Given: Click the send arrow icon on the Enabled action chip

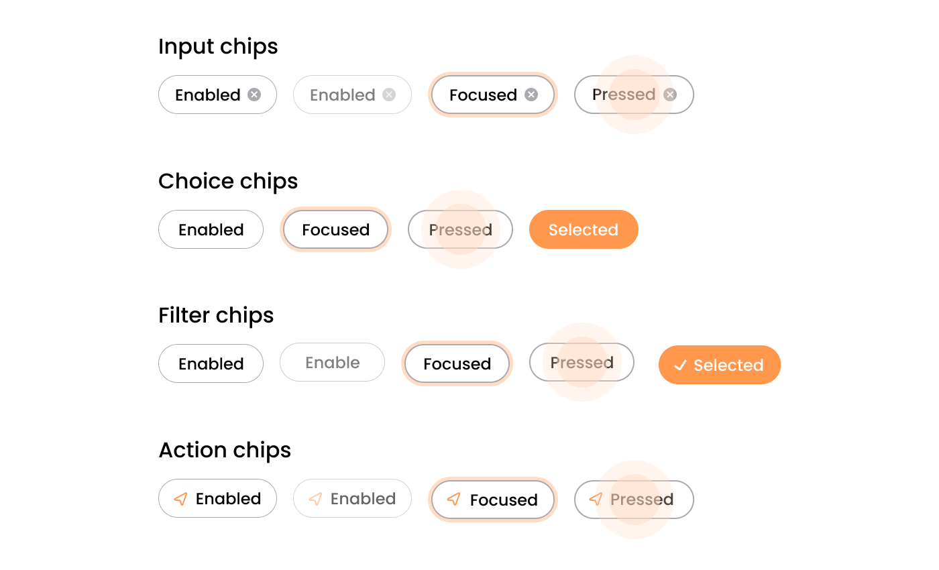Looking at the screenshot, I should [x=181, y=498].
